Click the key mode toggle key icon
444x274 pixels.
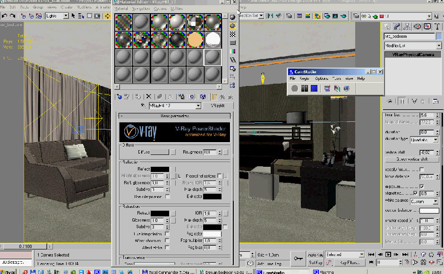tap(298, 258)
